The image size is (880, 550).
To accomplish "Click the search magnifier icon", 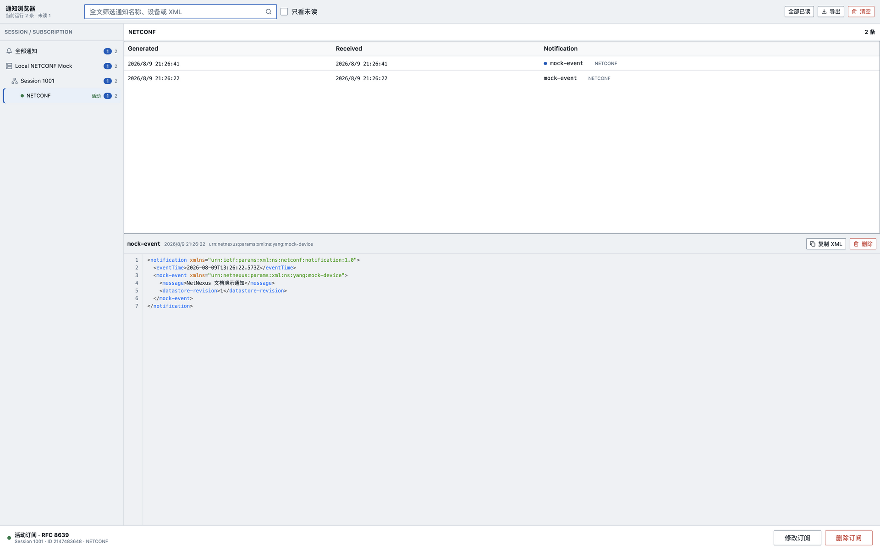I will pyautogui.click(x=269, y=12).
